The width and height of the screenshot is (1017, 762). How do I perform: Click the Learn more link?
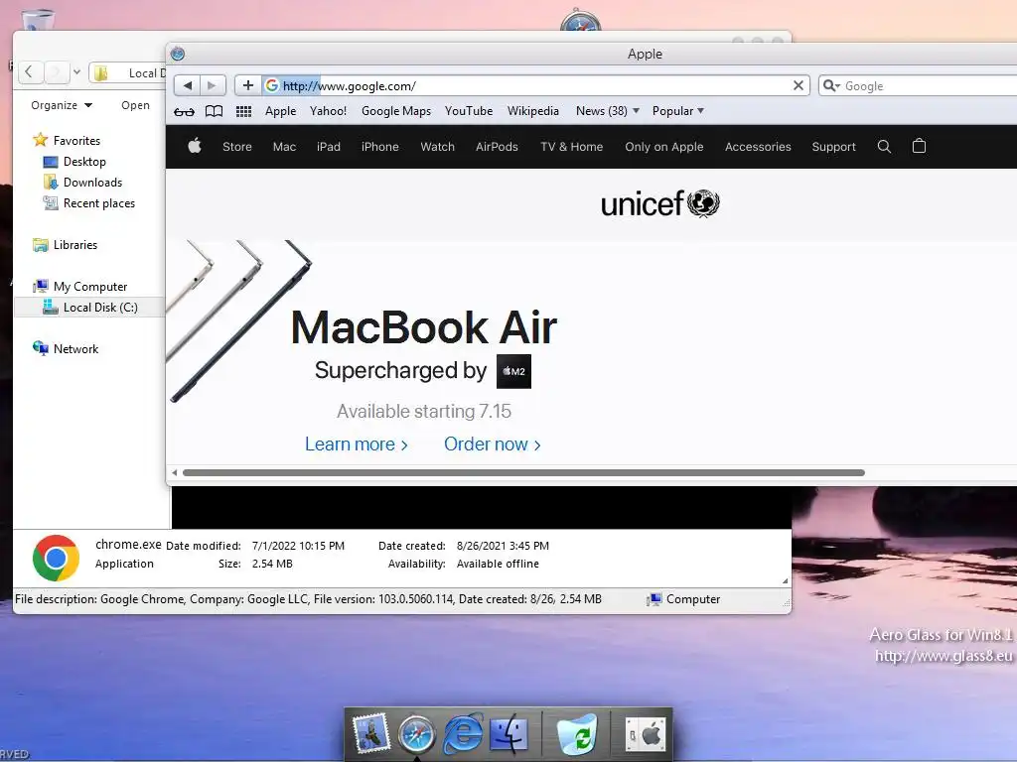pyautogui.click(x=357, y=444)
